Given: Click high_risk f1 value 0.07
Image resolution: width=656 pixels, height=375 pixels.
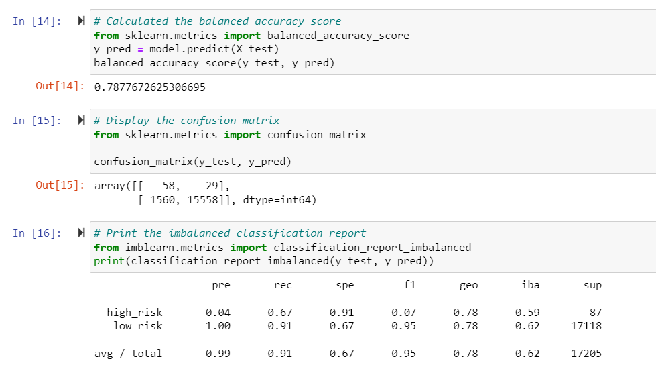Looking at the screenshot, I should 404,313.
